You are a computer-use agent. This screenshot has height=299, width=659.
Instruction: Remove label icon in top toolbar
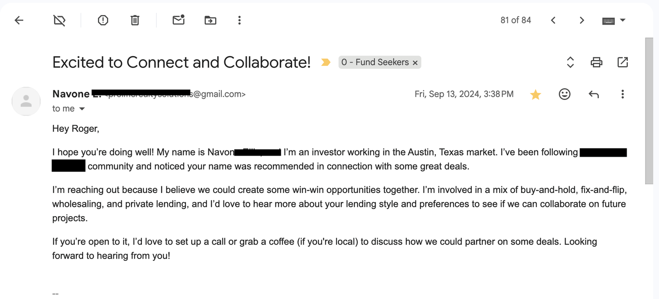(59, 20)
